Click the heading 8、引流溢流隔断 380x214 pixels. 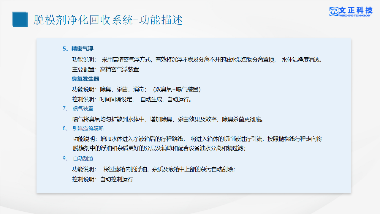83,128
